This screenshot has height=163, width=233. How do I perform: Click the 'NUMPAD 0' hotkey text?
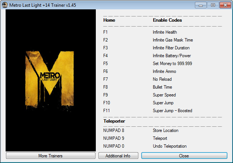coord(114,146)
